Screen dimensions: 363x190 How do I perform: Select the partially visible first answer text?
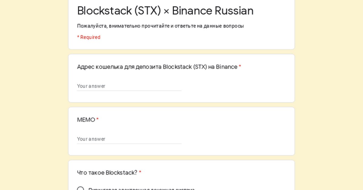[x=142, y=189]
